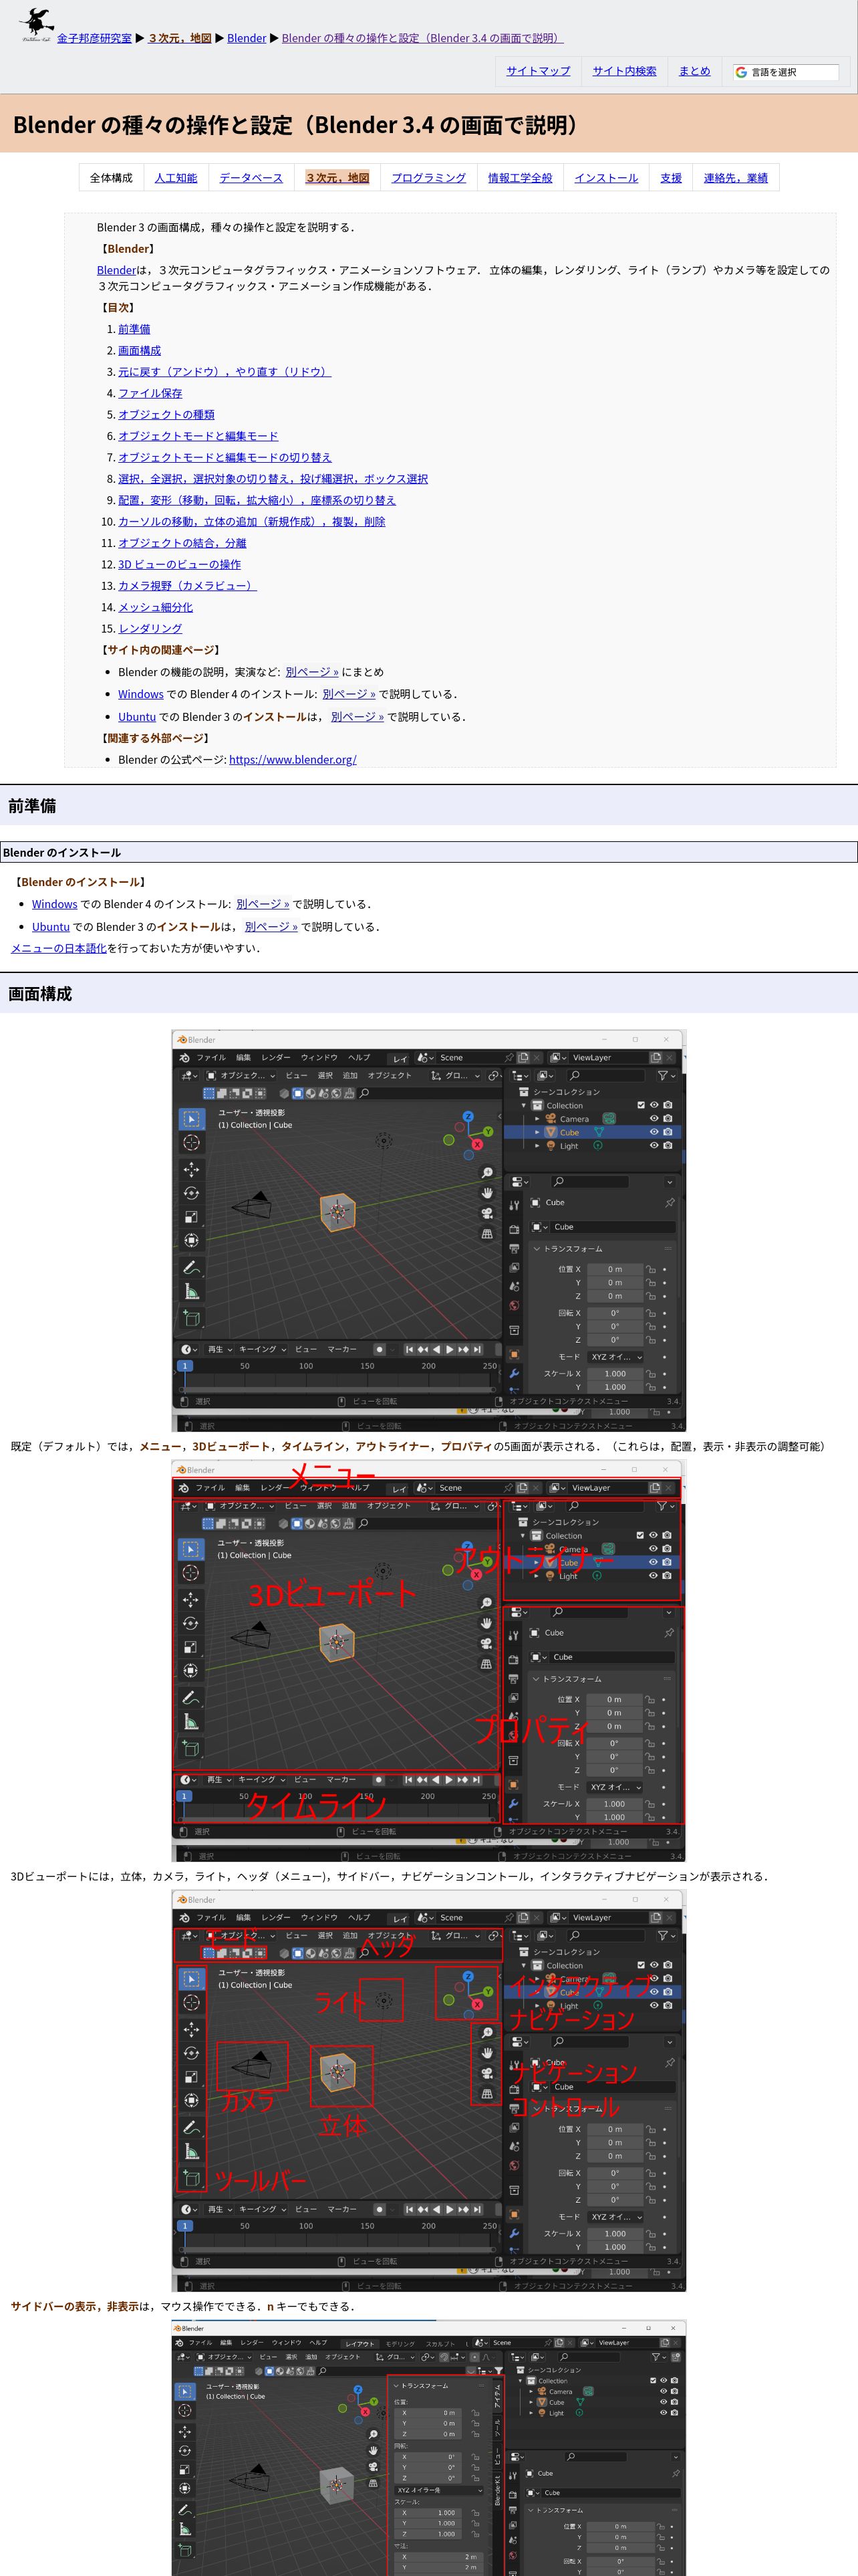
Task: Open the 言語を選択 language dropdown
Action: [785, 72]
